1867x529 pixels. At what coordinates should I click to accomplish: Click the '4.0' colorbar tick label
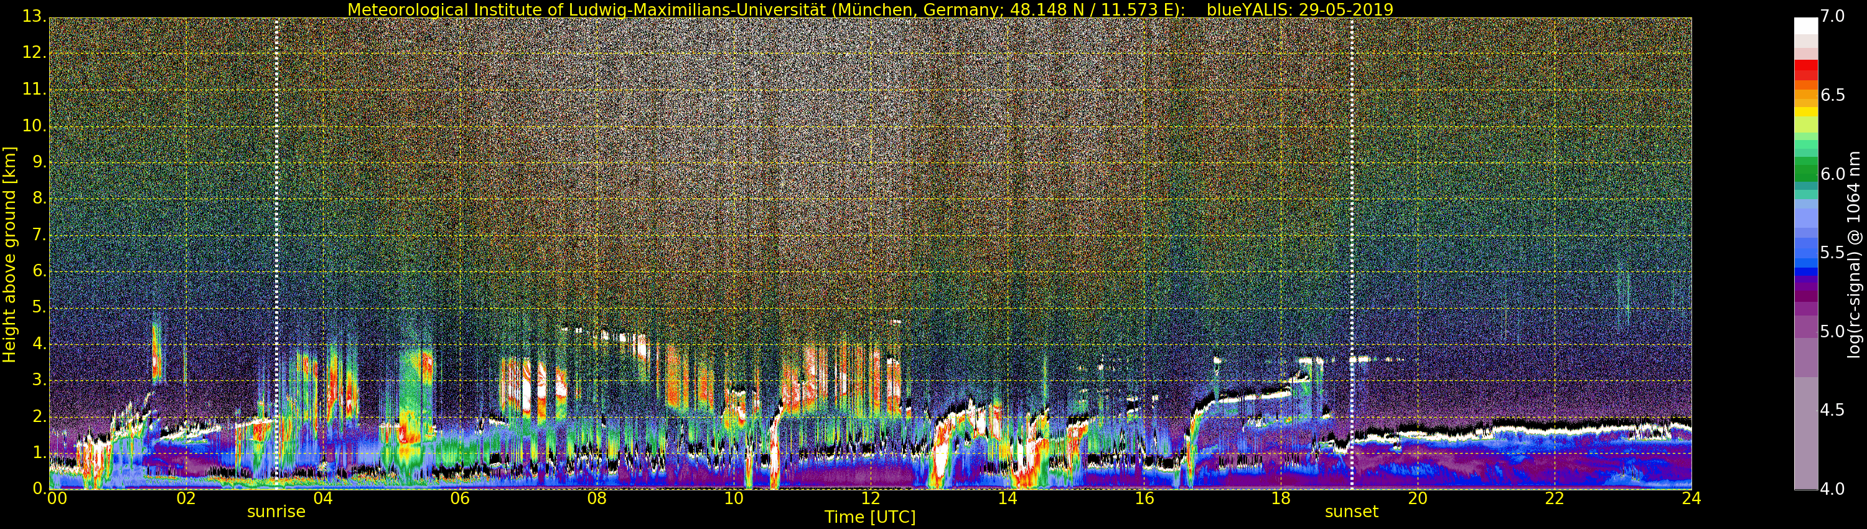tap(1832, 489)
